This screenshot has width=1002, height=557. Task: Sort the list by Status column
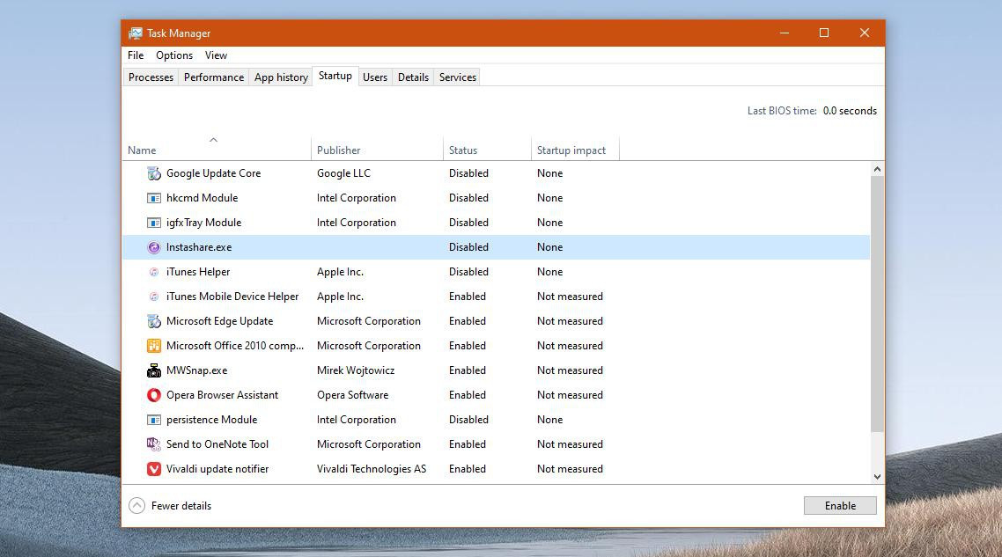463,150
